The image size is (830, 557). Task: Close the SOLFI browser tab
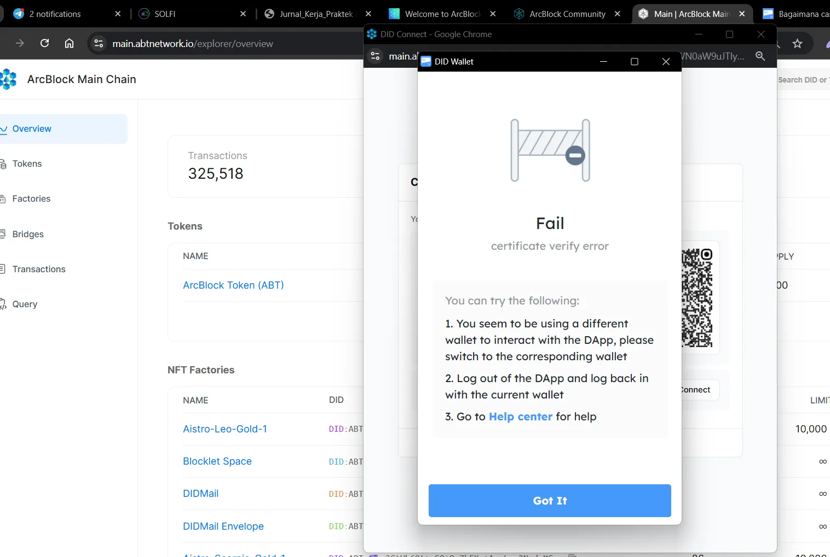(243, 14)
